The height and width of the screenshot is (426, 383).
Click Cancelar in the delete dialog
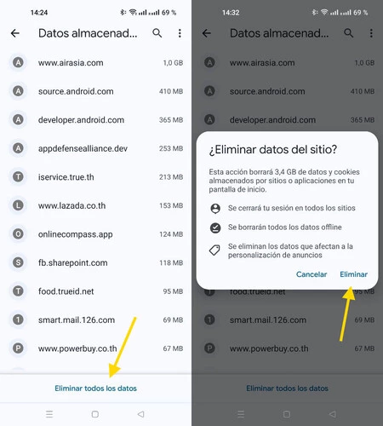312,274
